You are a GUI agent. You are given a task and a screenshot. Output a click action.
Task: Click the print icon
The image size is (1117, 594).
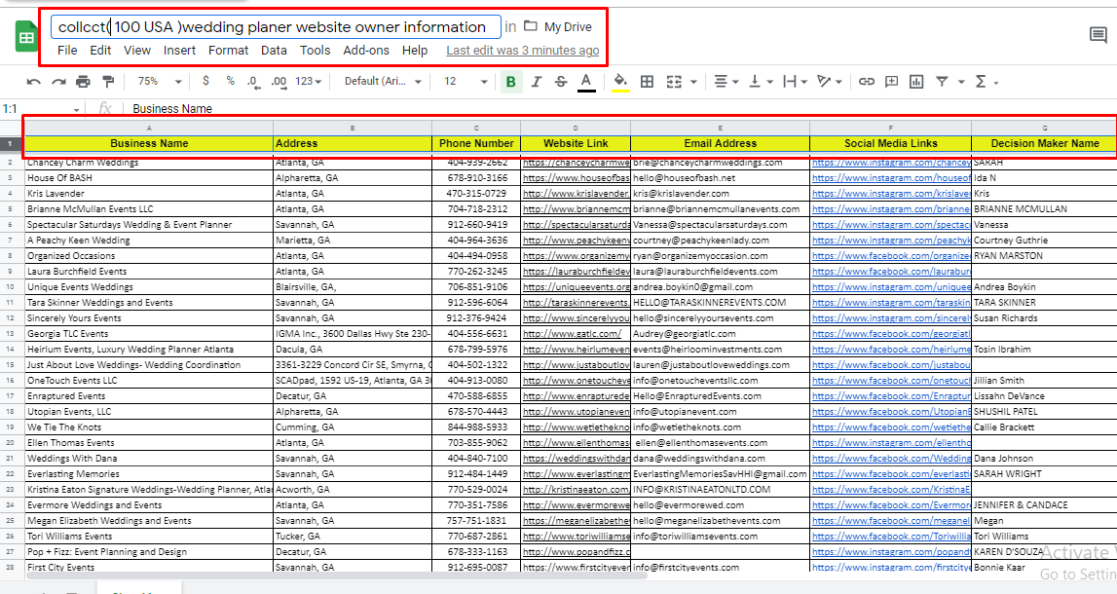coord(83,82)
